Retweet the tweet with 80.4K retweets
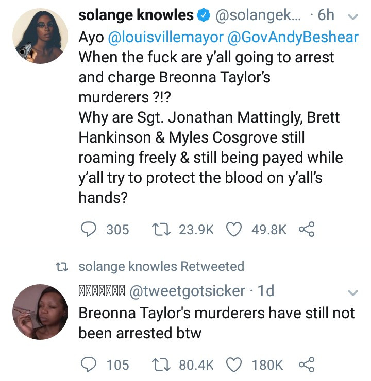The image size is (371, 381). tap(161, 365)
